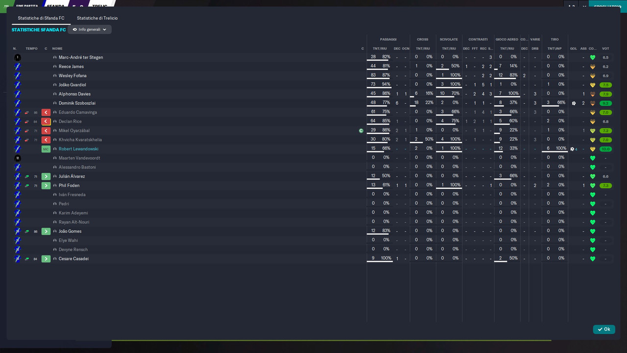Click Szoboszlai's 9.2 rating pill
The image size is (627, 353).
pos(605,103)
